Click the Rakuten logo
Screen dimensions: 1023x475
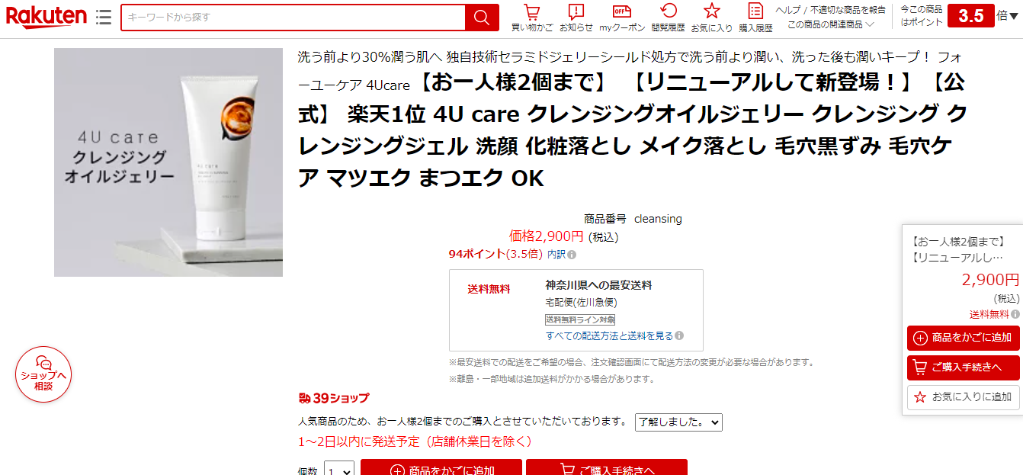click(46, 16)
